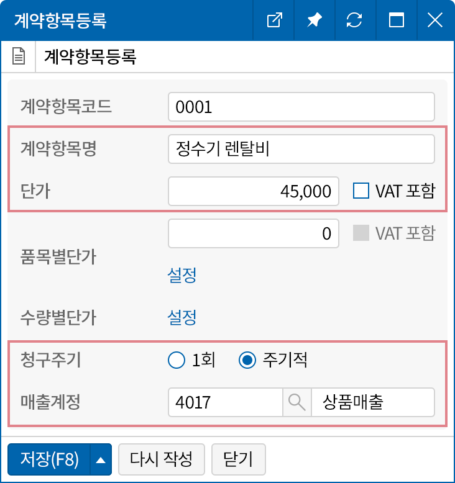The image size is (455, 483).
Task: Click the 매출계정 search magnifier icon
Action: (297, 402)
